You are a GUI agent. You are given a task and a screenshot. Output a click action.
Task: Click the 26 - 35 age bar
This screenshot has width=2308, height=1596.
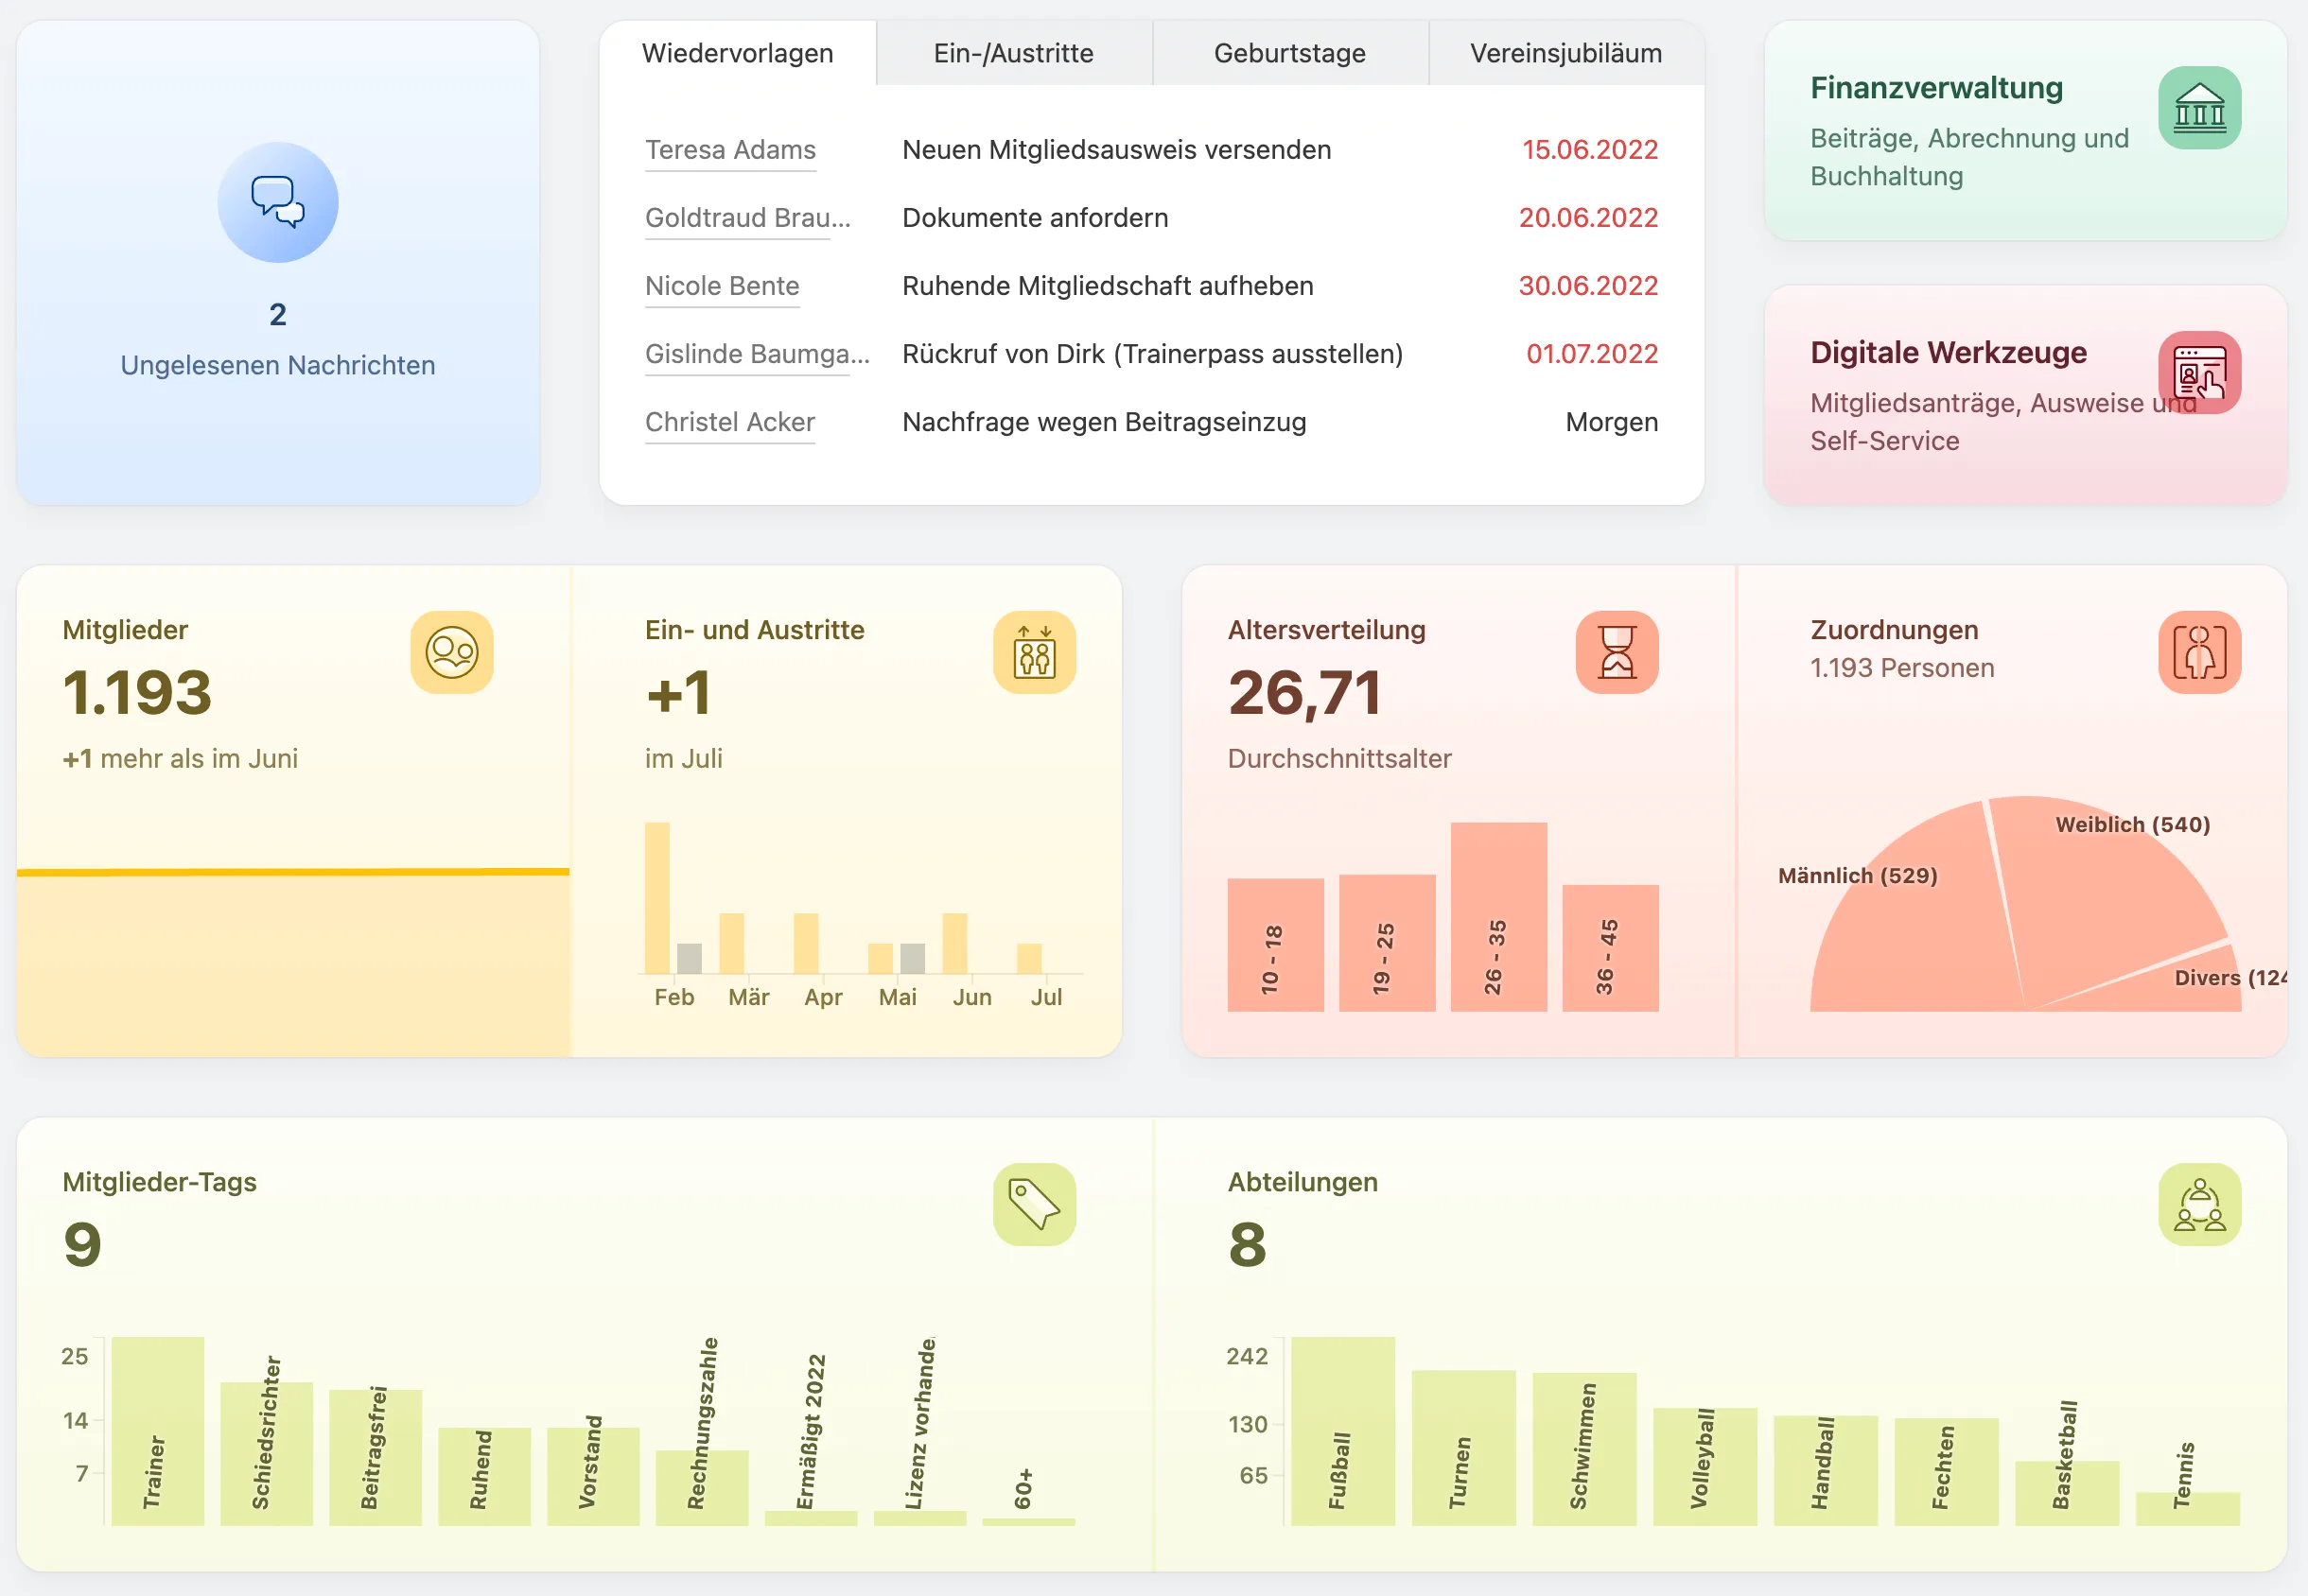point(1498,917)
